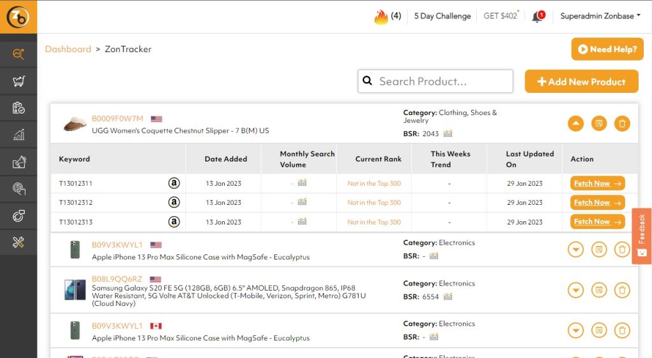652x358 pixels.
Task: Open the tools wrench icon in sidebar
Action: [x=18, y=243]
